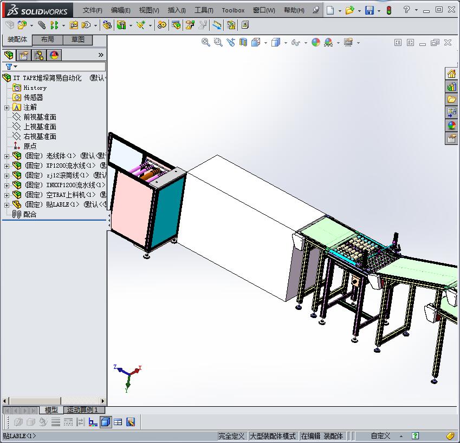
Task: Click the Bill of Materials icon
Action: tap(176, 25)
